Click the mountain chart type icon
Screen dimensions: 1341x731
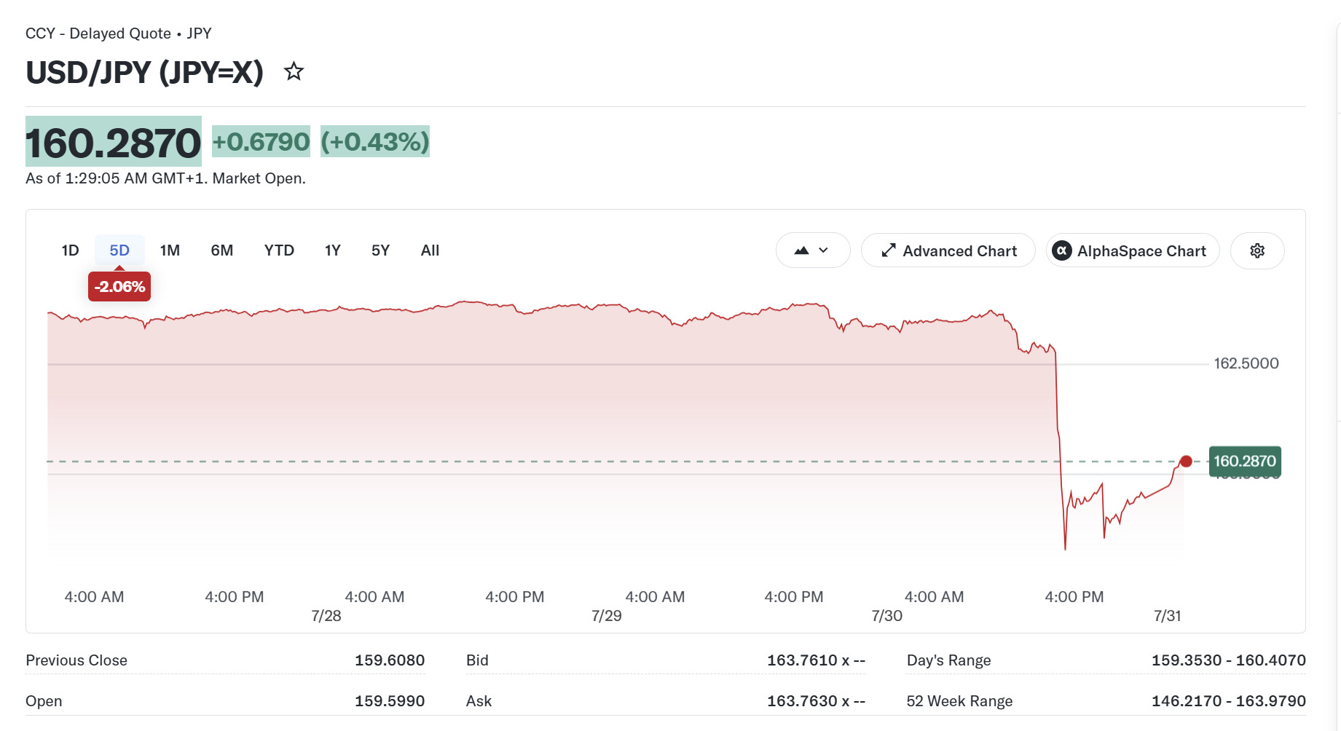(801, 250)
